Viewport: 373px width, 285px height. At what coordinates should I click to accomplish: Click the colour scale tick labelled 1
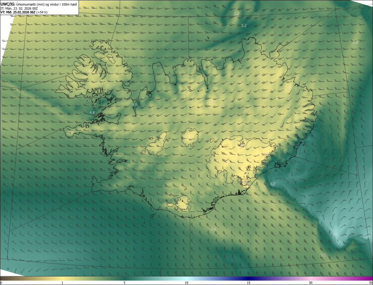[x=62, y=283]
